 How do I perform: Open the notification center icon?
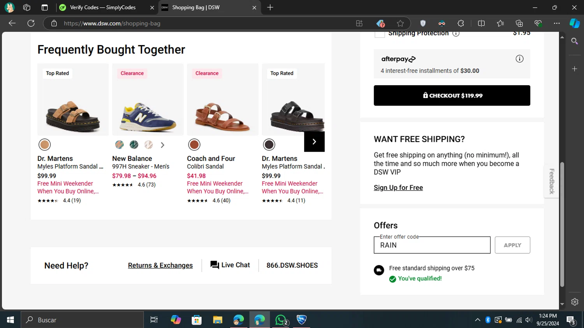[571, 320]
